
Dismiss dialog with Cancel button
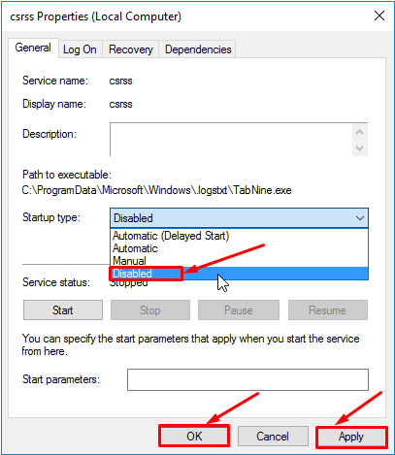[x=273, y=437]
